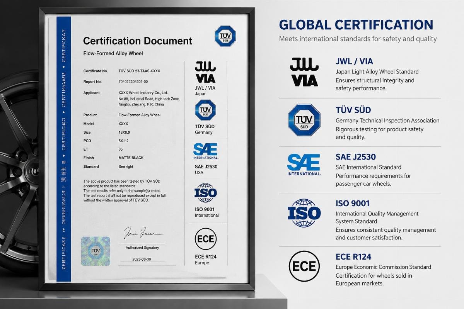Click the Standard value 'See right'
This screenshot has height=309, width=464.
[x=126, y=167]
